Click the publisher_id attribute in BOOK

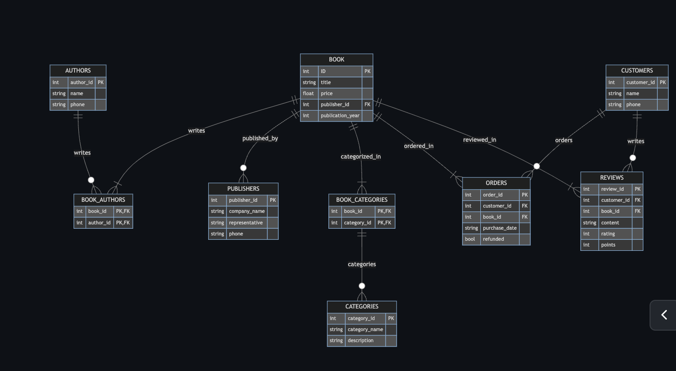(x=340, y=105)
